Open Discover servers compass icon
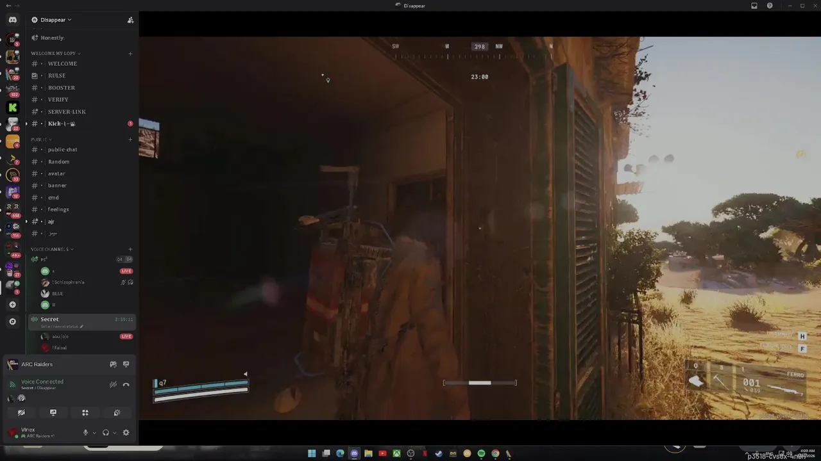Viewport: 821px width, 461px height. [12, 321]
